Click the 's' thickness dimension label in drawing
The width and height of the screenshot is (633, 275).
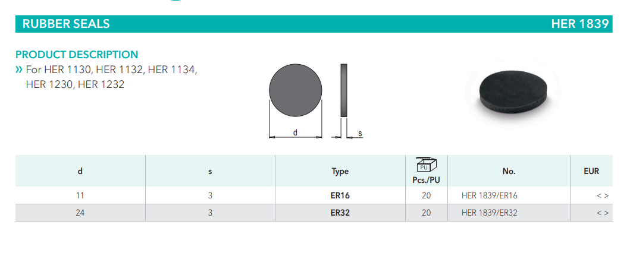(x=360, y=134)
